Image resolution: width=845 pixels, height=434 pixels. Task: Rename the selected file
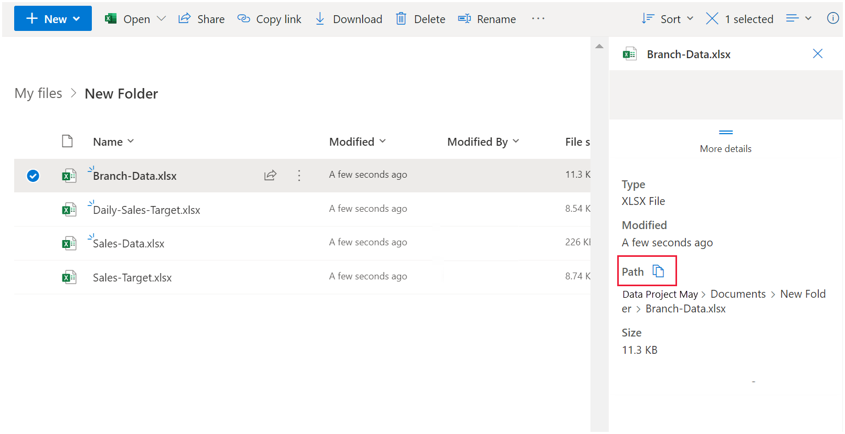(x=487, y=19)
